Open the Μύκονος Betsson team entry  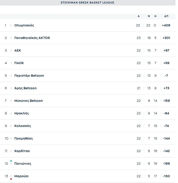[x=29, y=101]
